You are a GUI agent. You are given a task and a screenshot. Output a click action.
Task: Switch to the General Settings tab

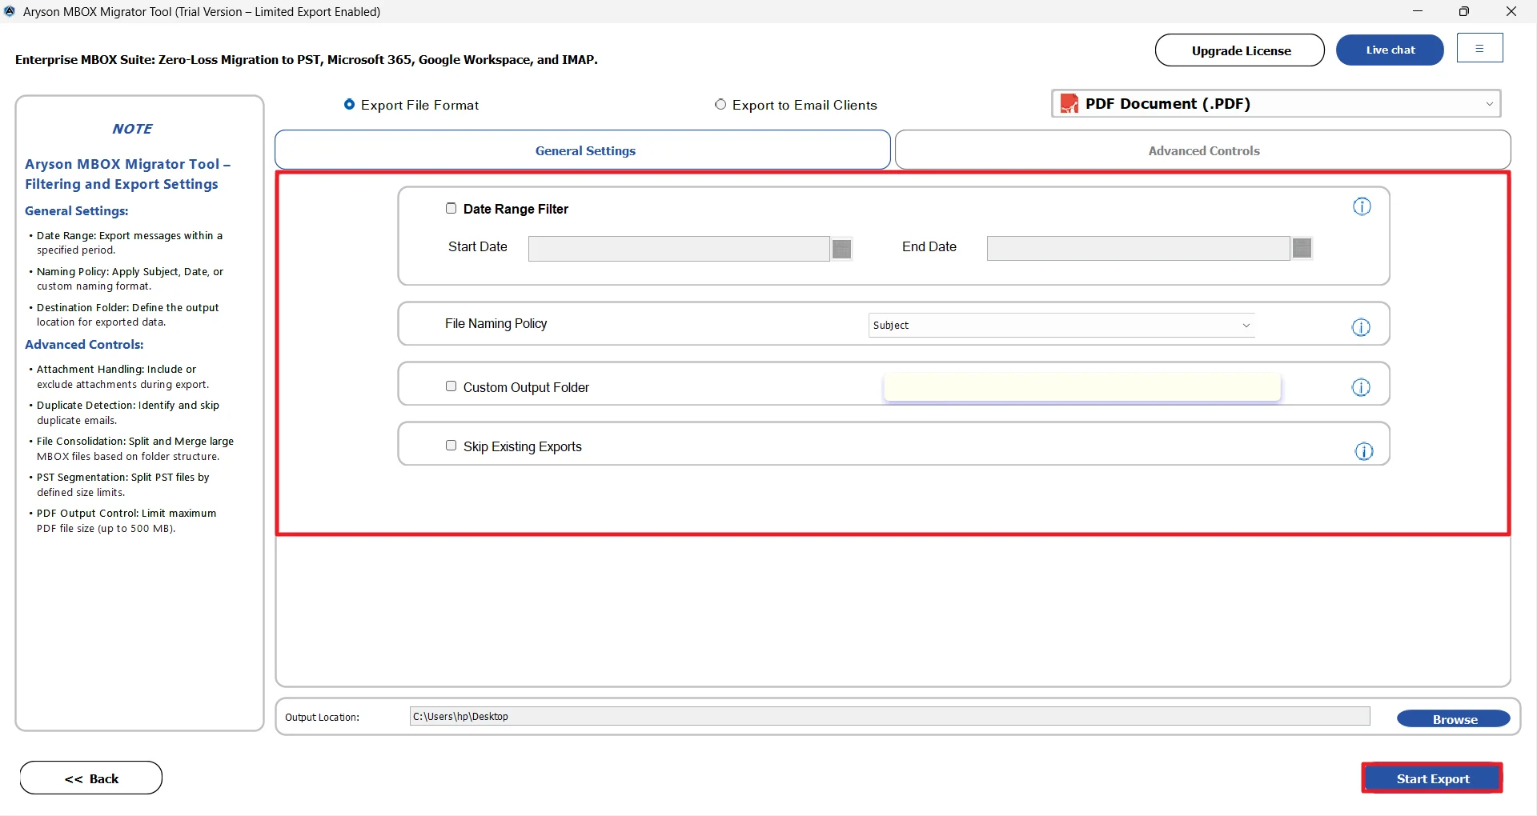tap(583, 150)
